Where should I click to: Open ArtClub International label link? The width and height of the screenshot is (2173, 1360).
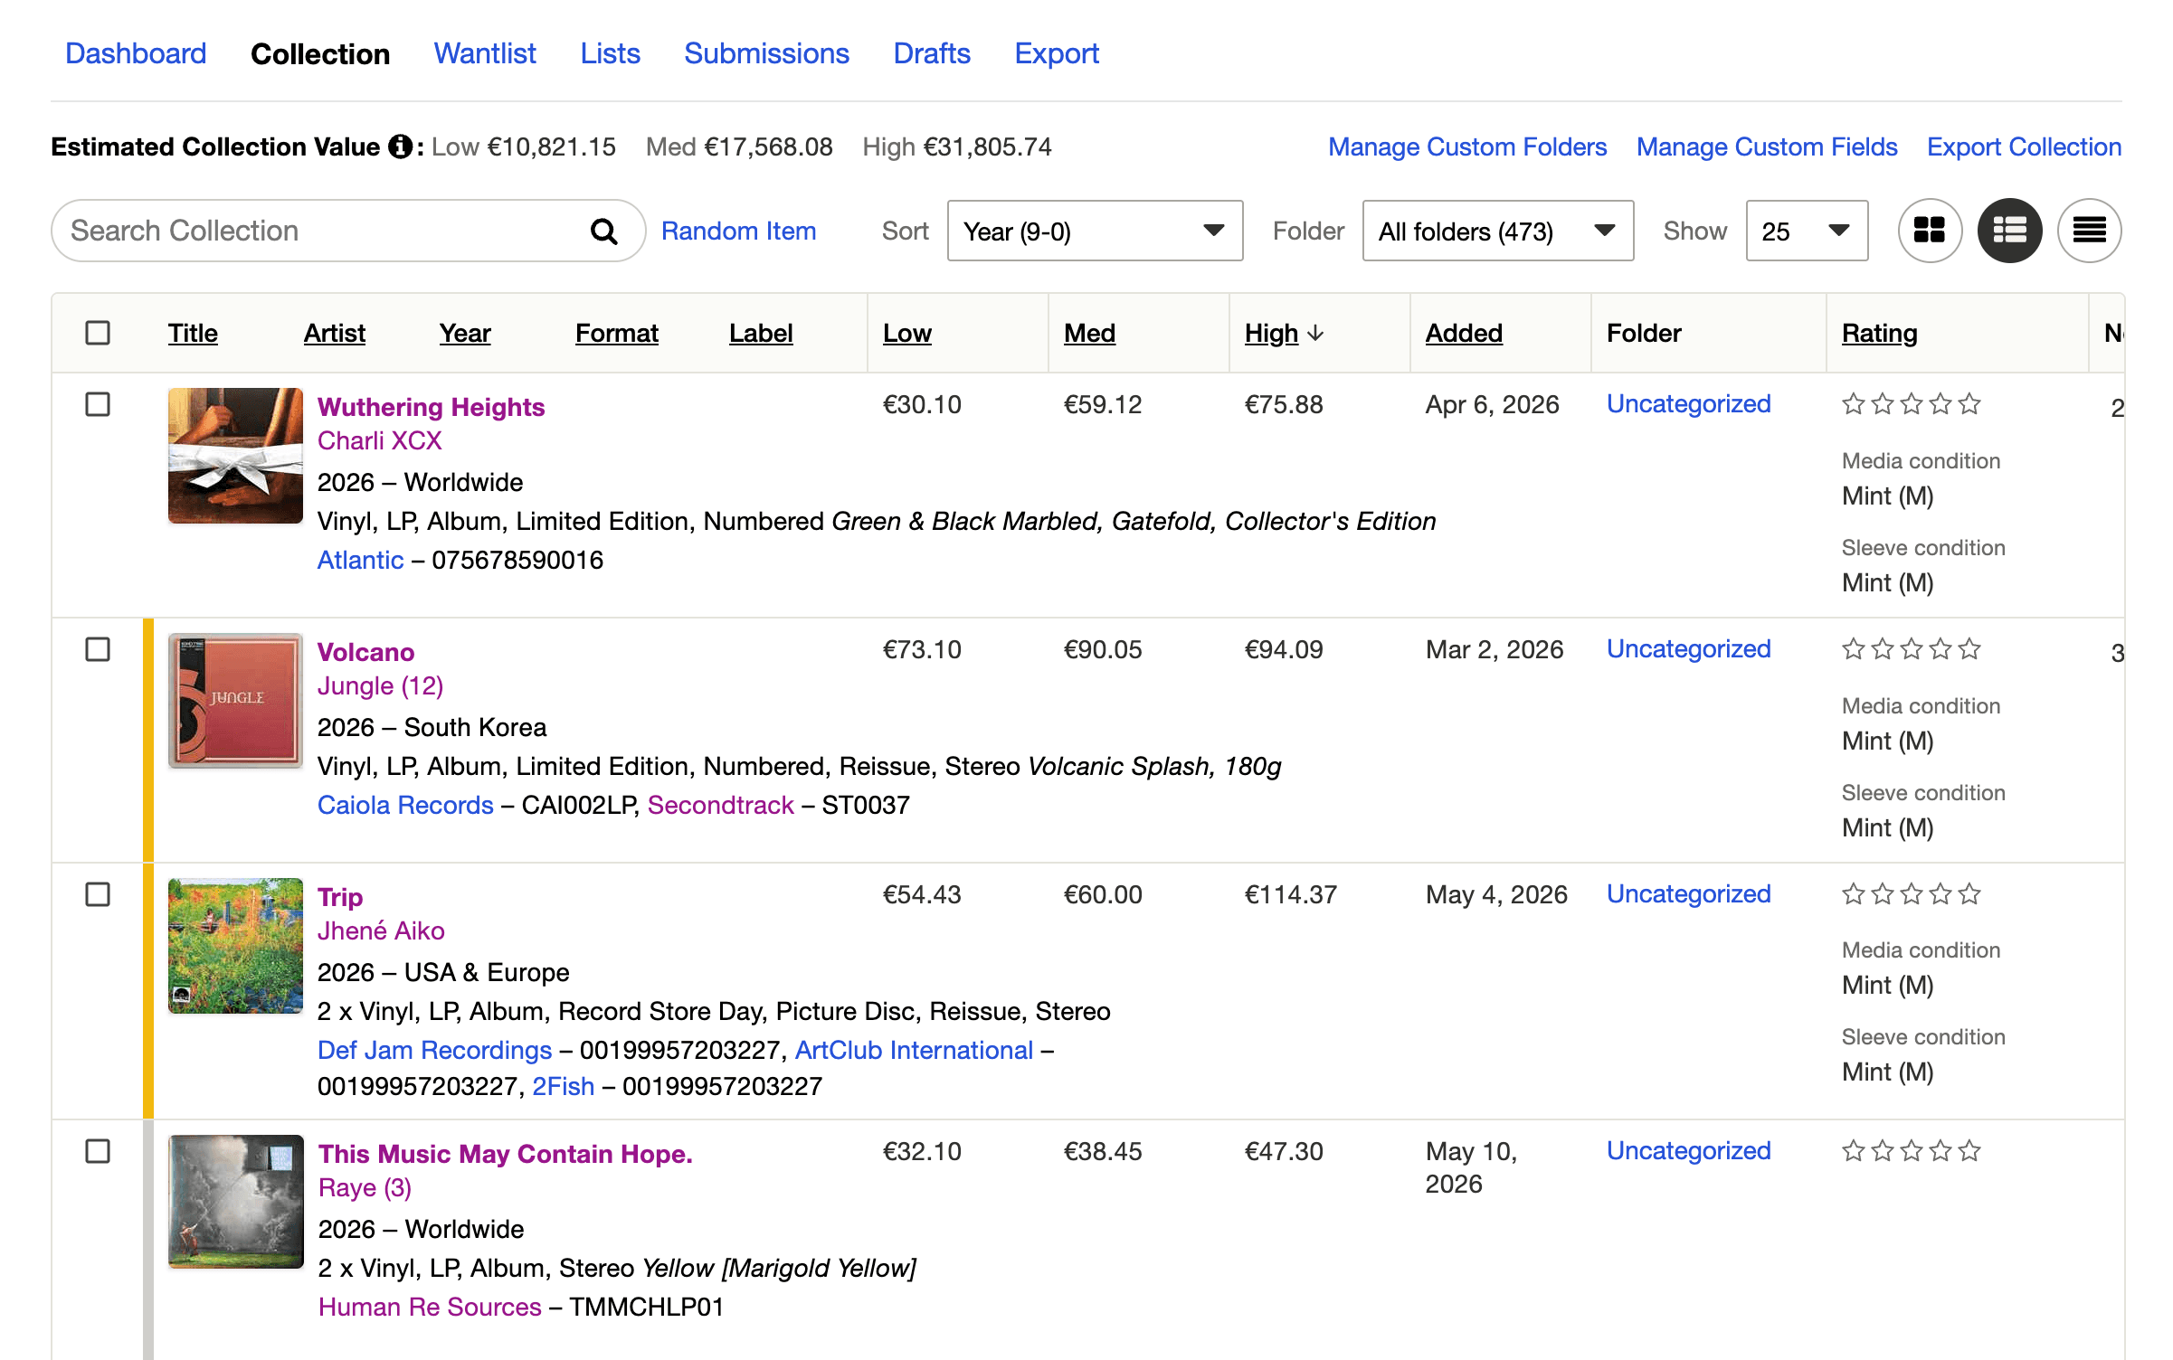coord(914,1051)
